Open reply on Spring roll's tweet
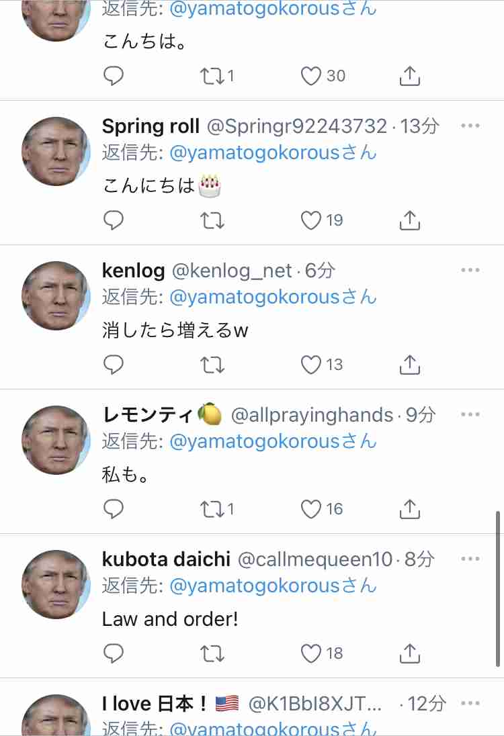Image resolution: width=504 pixels, height=736 pixels. pyautogui.click(x=113, y=220)
